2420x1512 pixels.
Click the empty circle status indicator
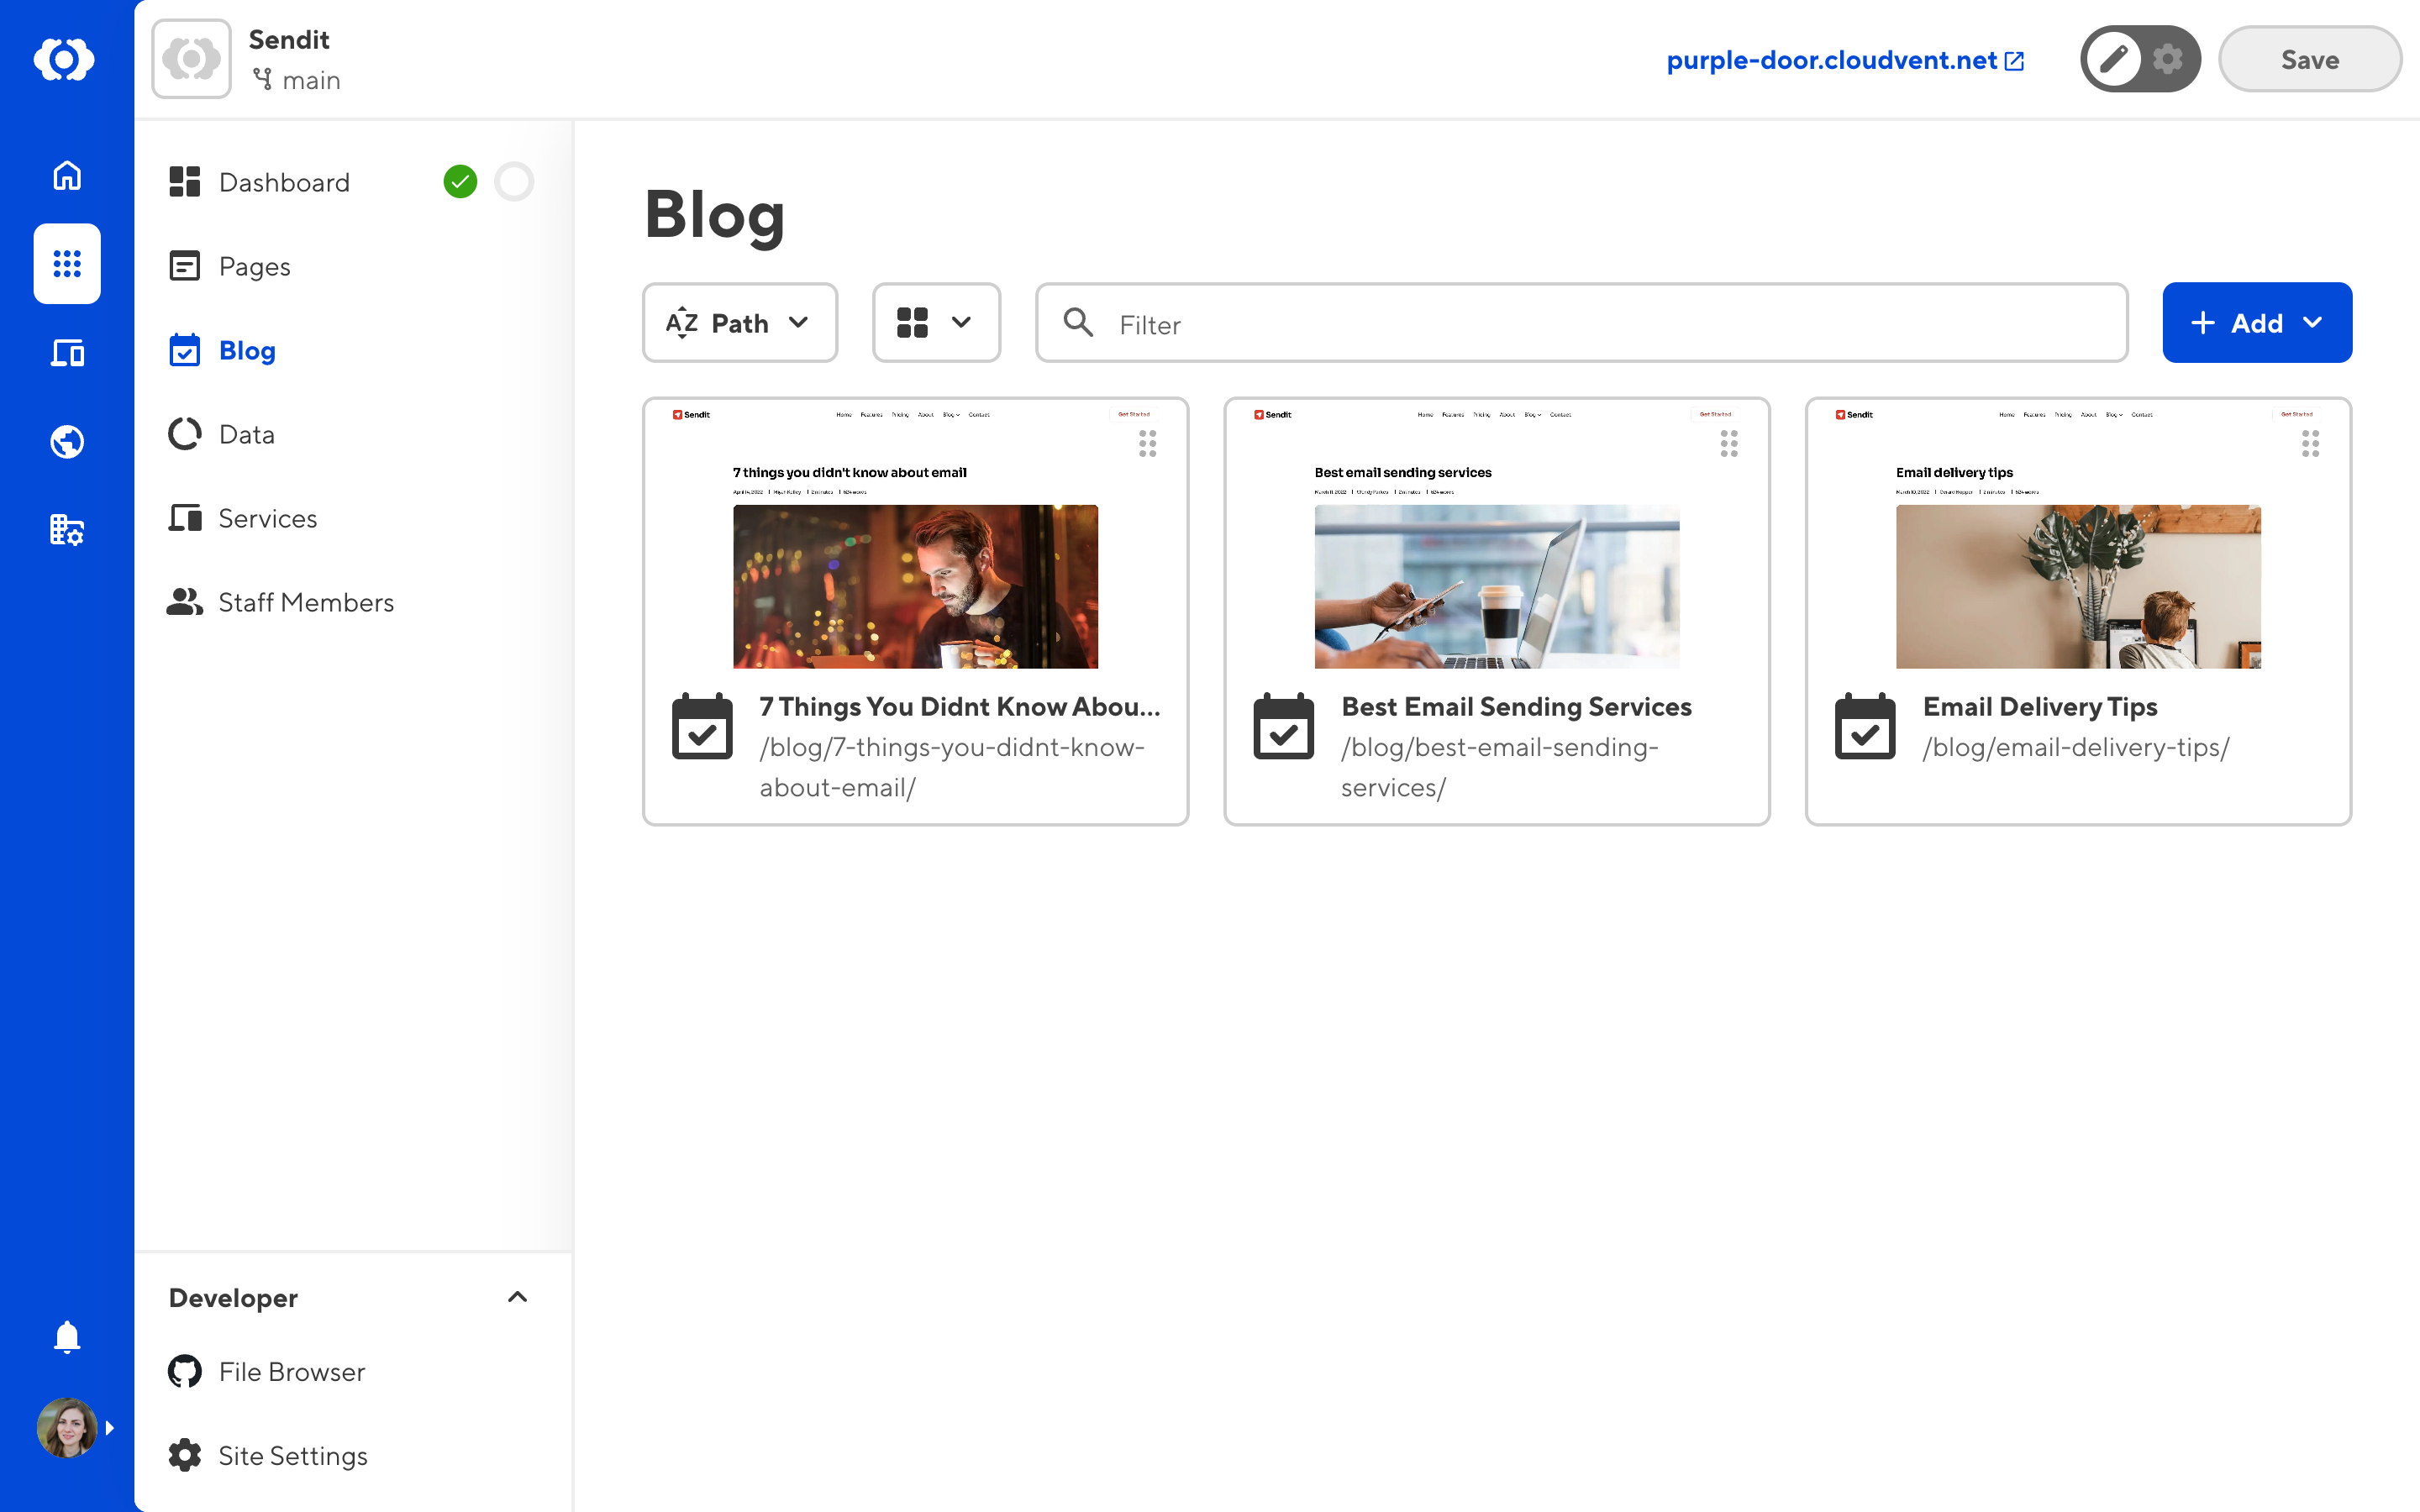tap(514, 182)
